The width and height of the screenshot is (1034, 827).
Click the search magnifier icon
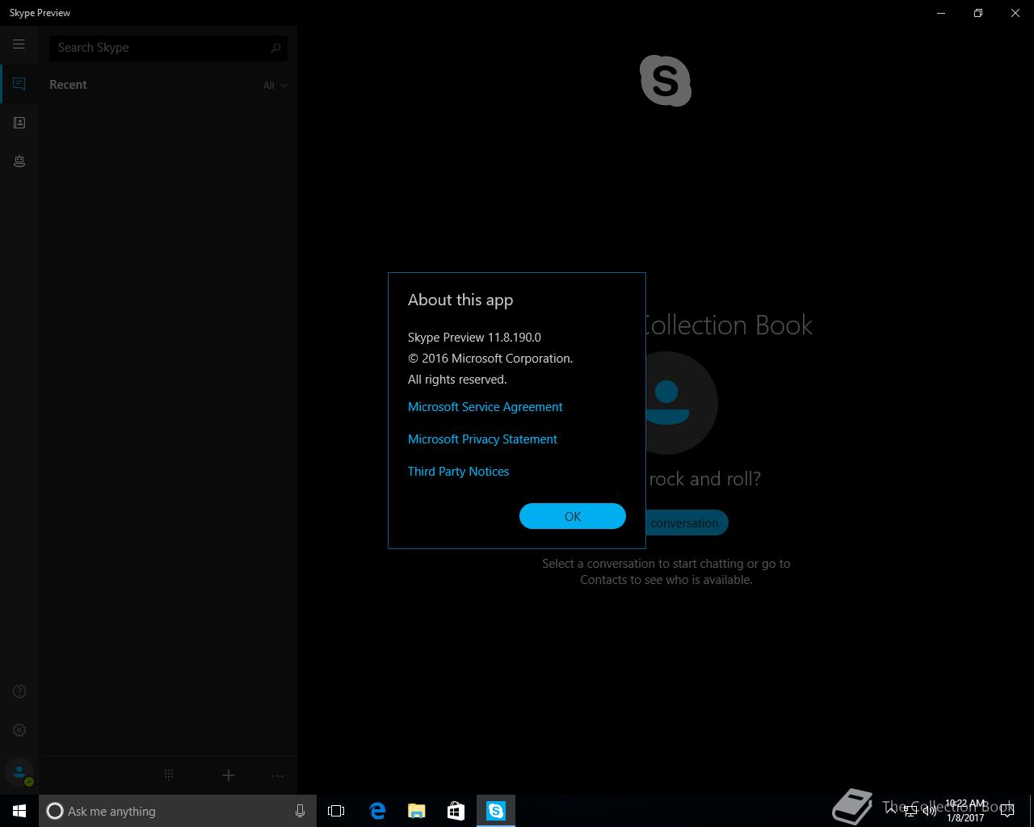pos(275,48)
